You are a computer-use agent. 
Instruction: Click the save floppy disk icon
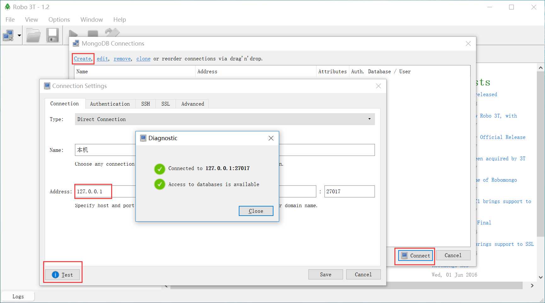pyautogui.click(x=53, y=35)
